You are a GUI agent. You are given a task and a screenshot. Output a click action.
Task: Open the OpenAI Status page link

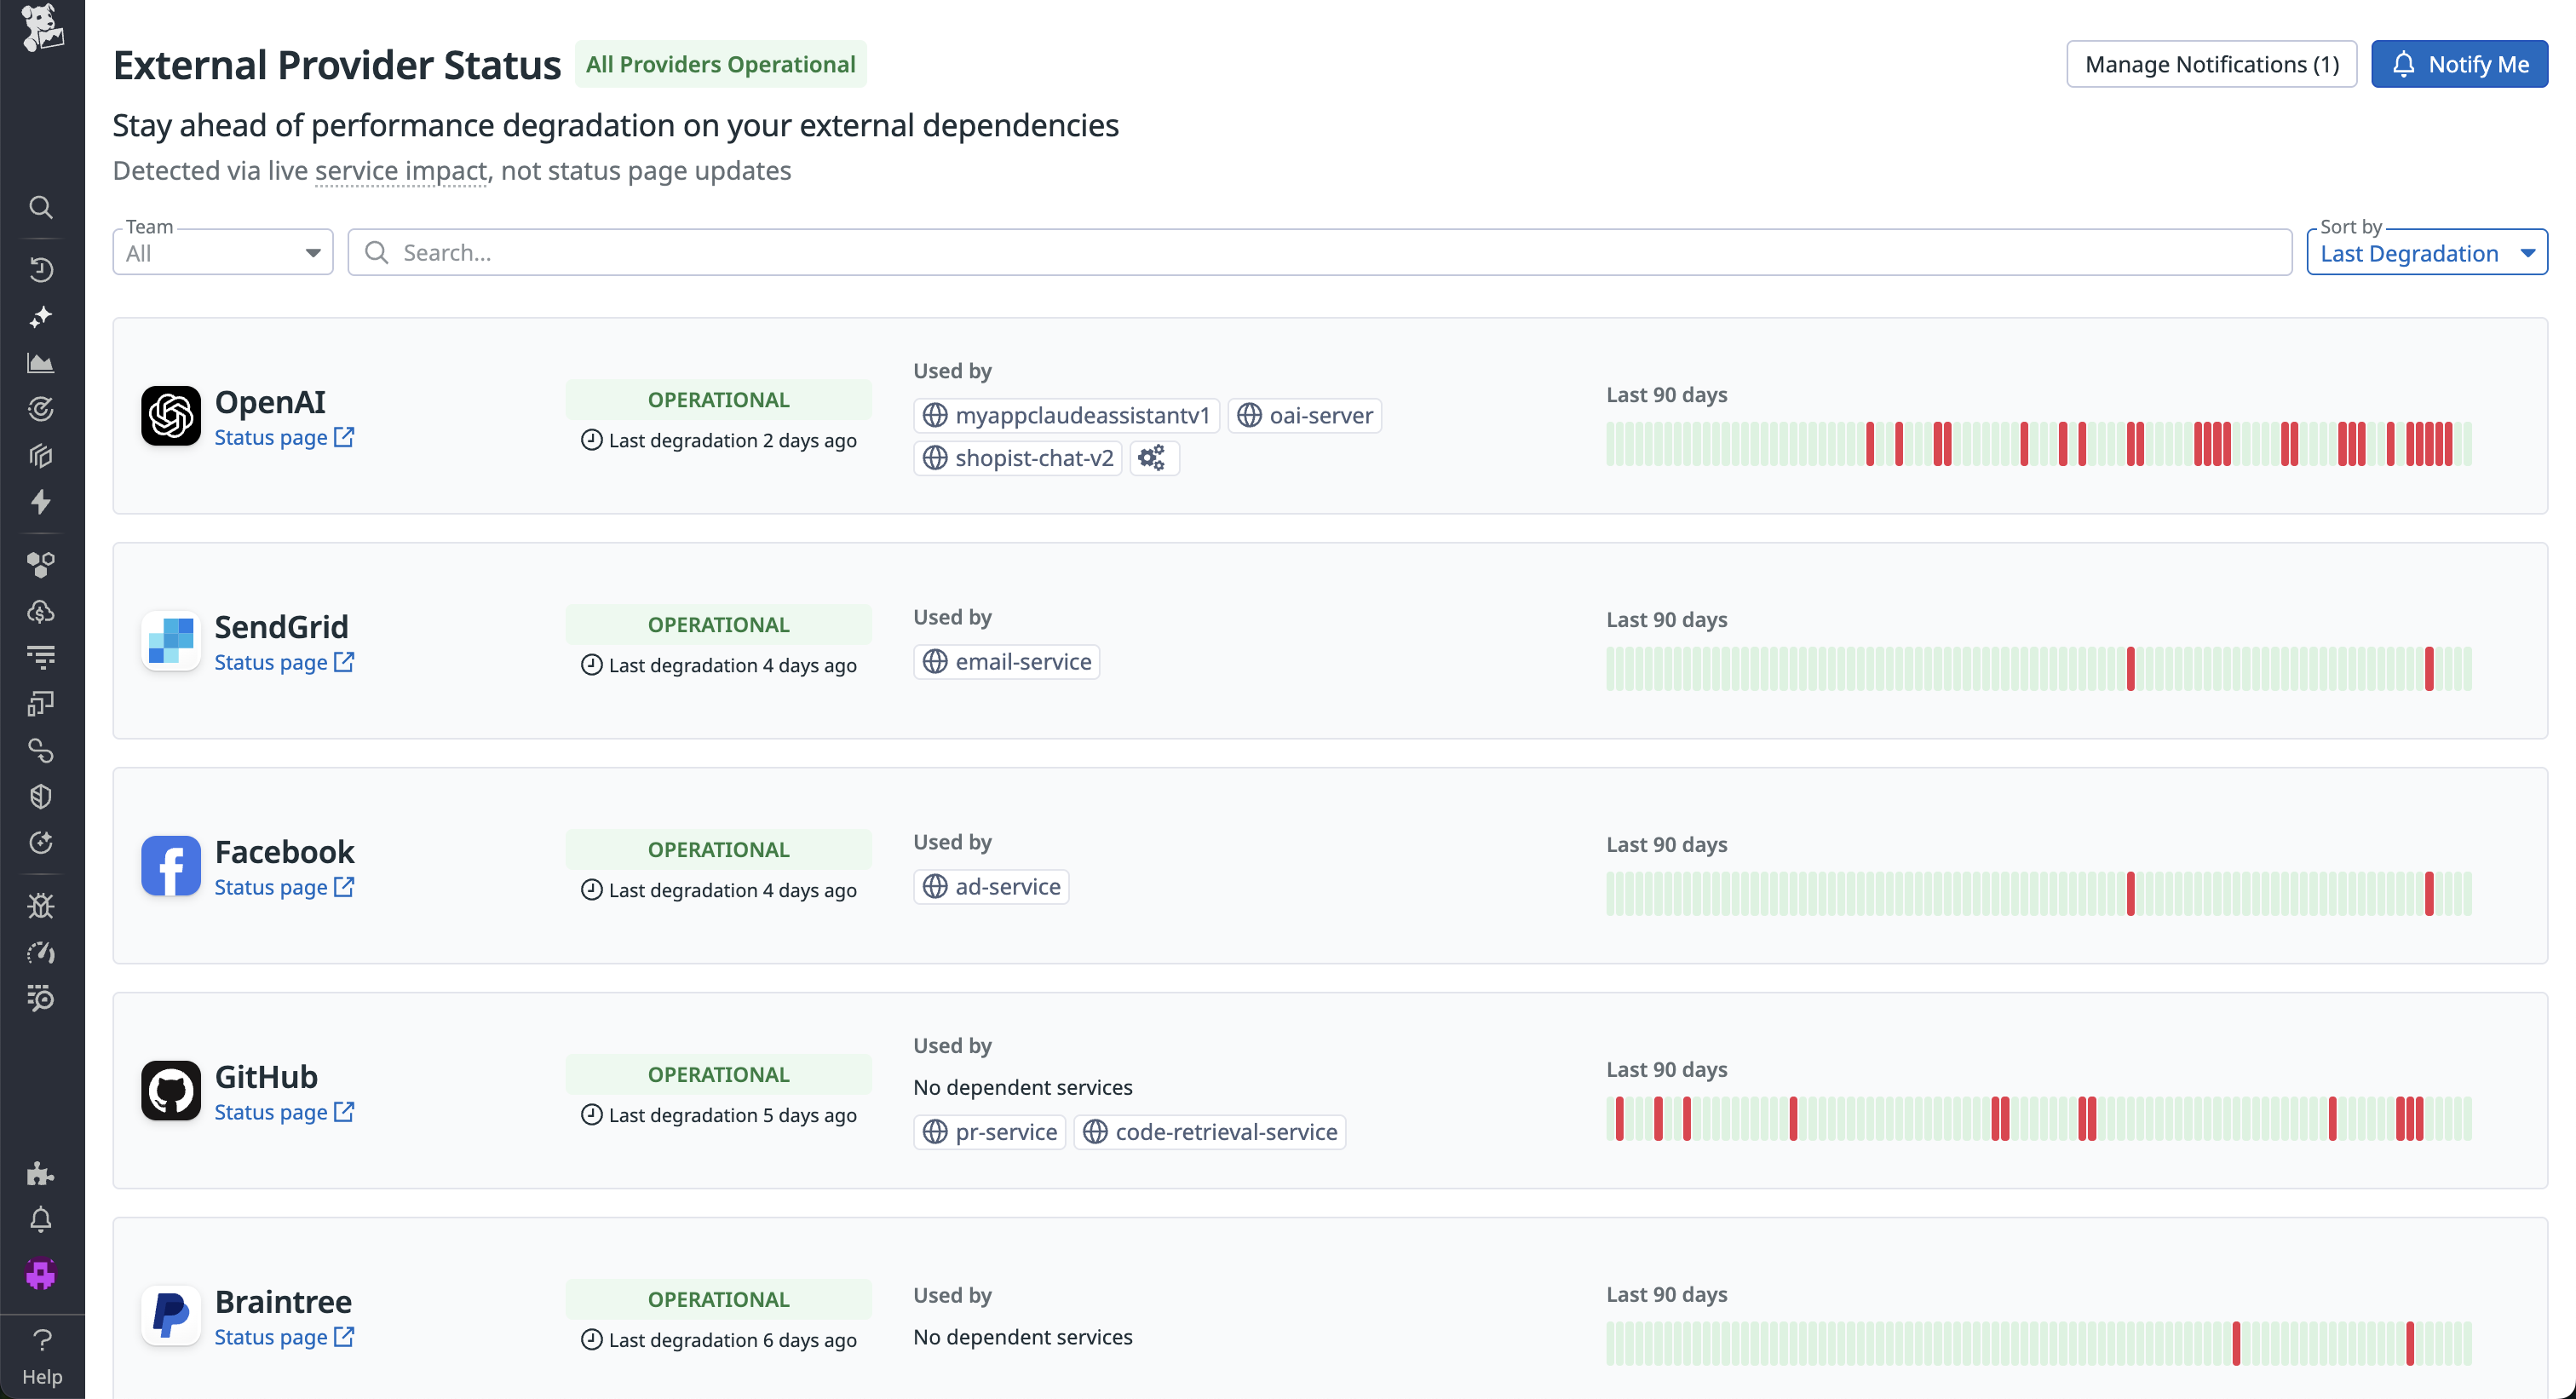pyautogui.click(x=284, y=438)
